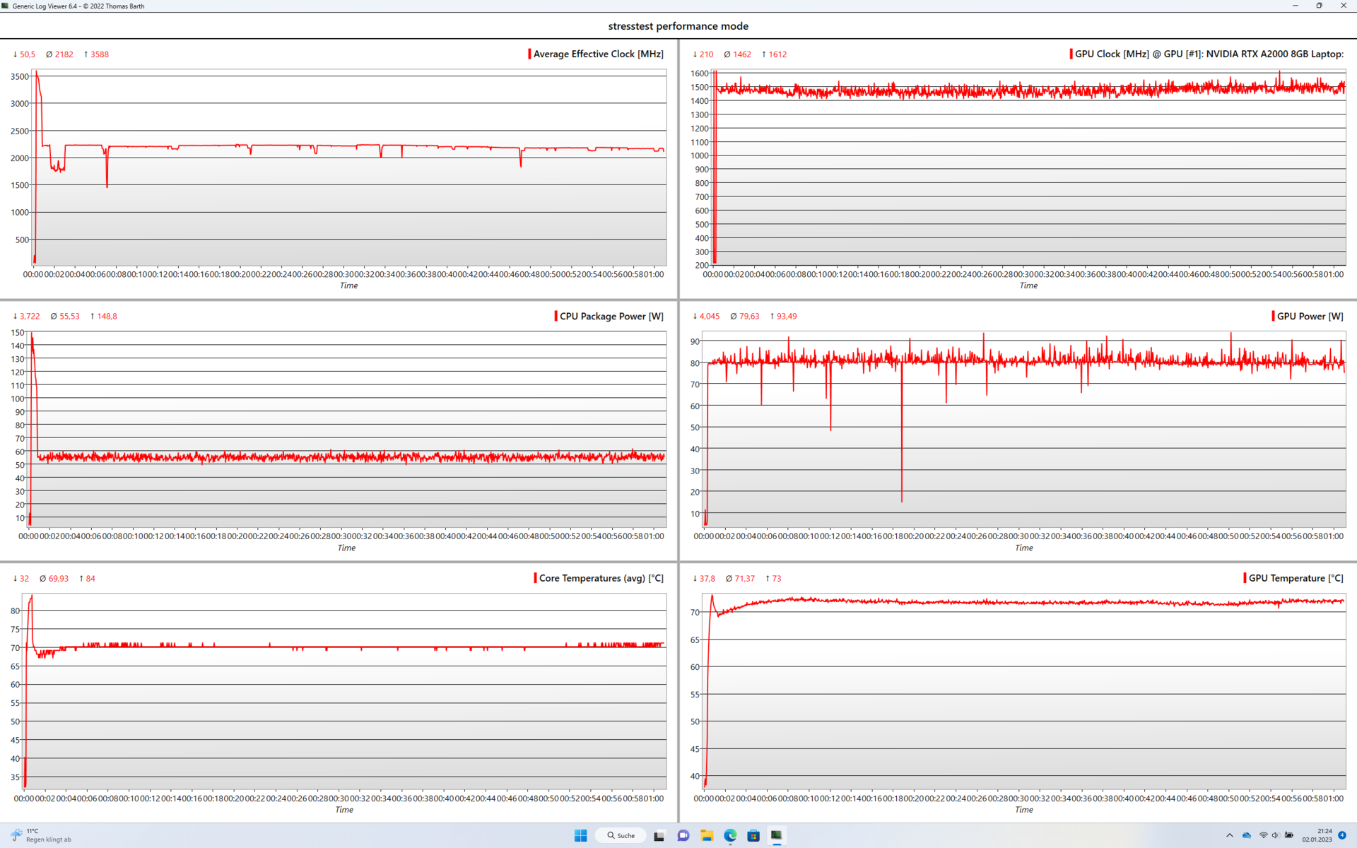
Task: Open Task View from the taskbar
Action: [x=659, y=835]
